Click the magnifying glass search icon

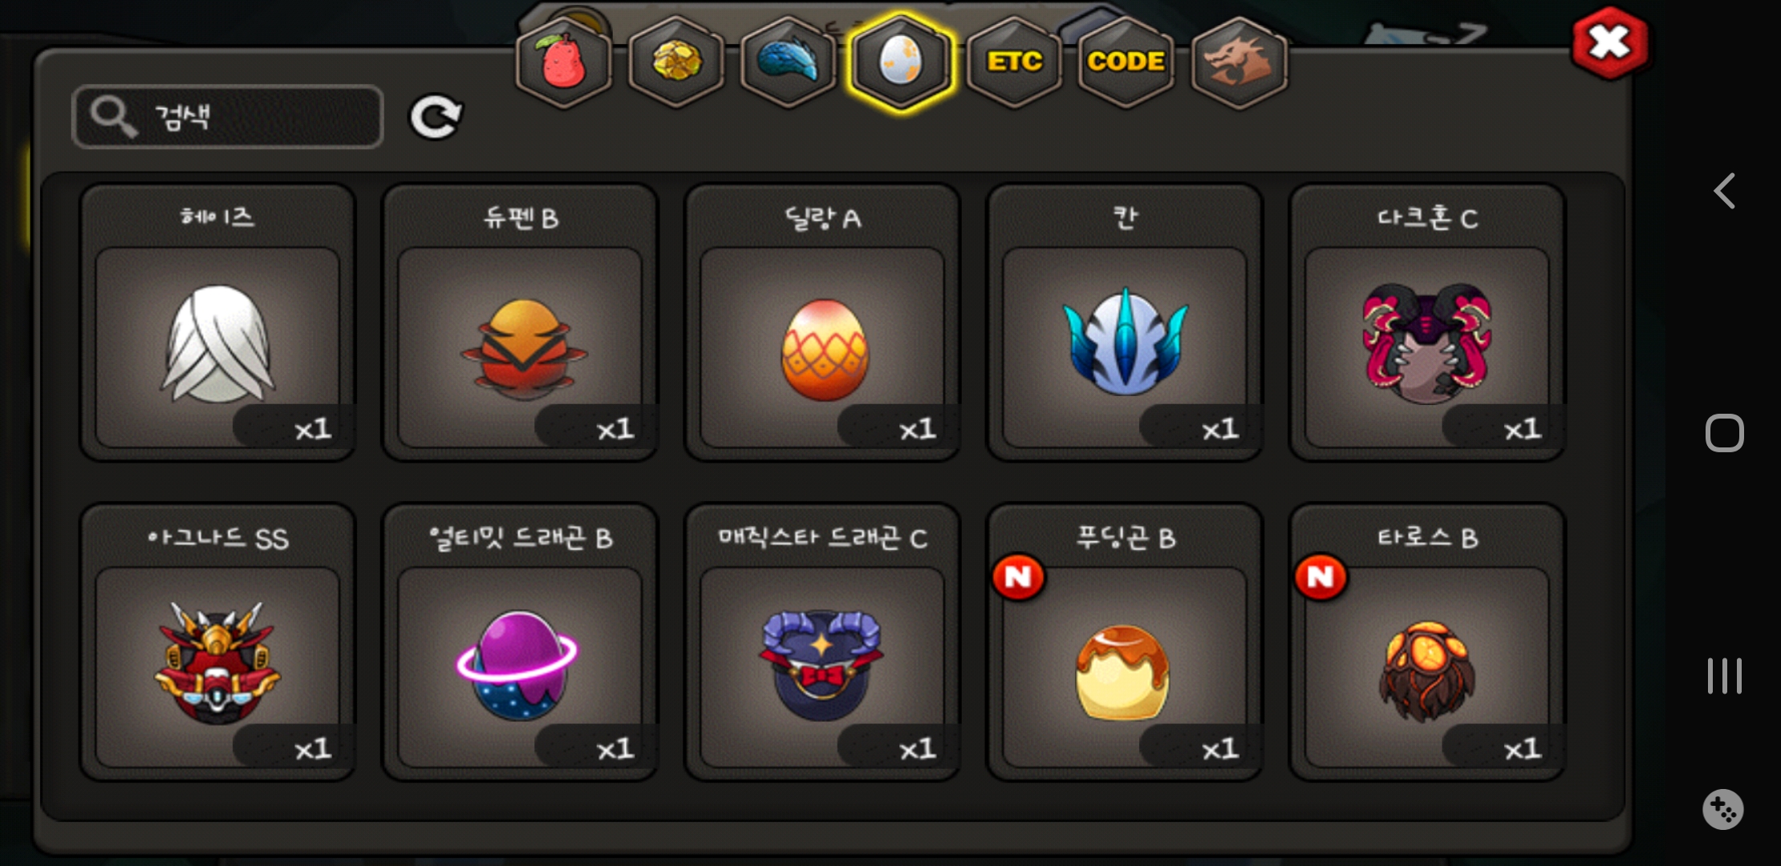[x=113, y=117]
